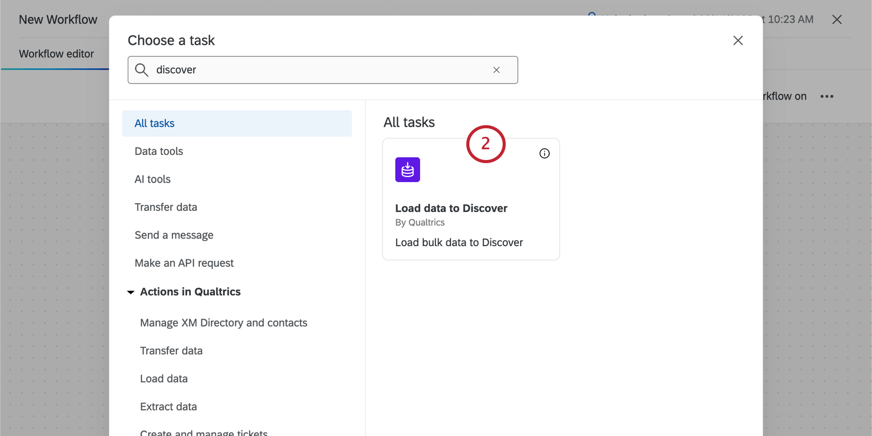Close the New Workflow editor

coord(837,19)
